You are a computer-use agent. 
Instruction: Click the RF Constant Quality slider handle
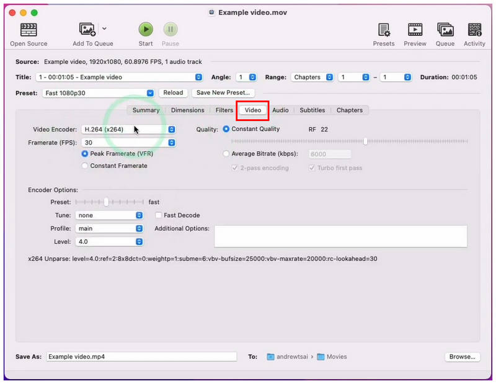point(365,141)
